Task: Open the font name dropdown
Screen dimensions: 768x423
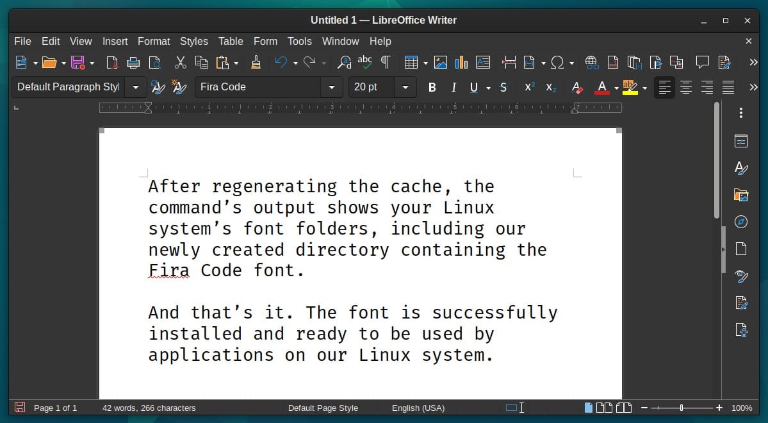Action: click(331, 87)
